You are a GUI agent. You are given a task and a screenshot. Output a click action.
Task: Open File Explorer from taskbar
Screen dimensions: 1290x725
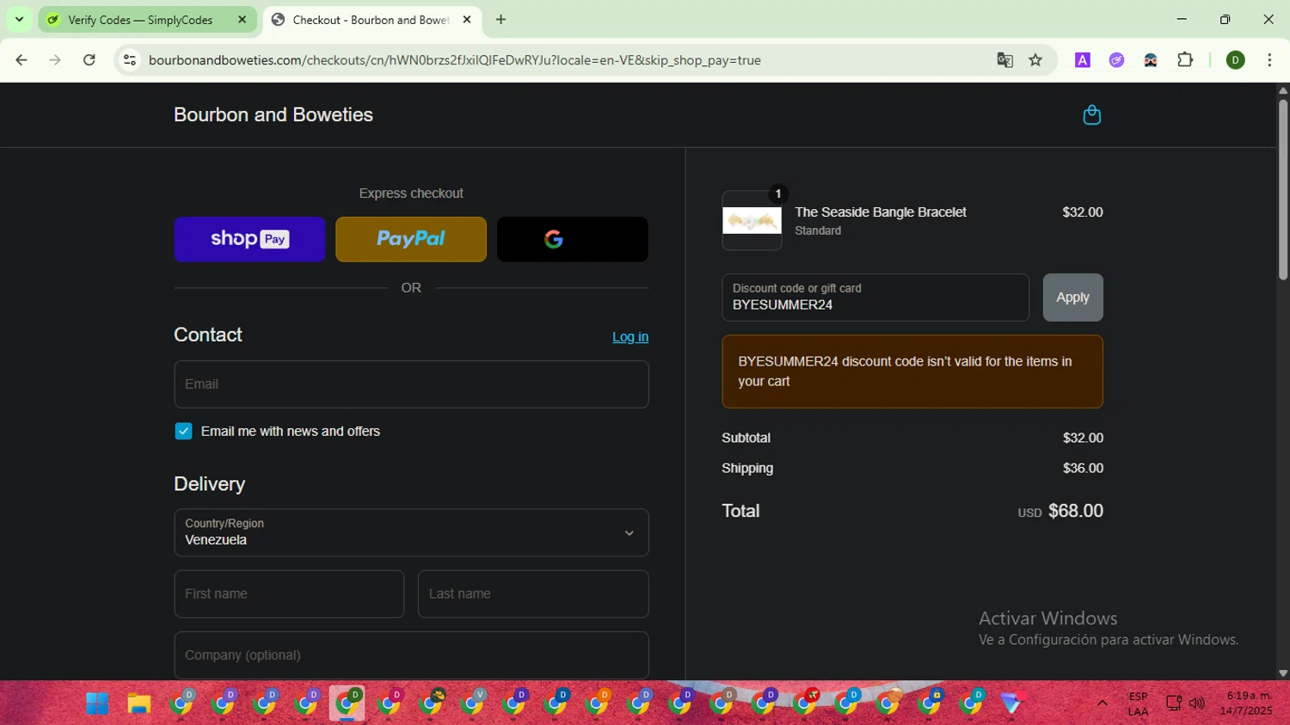139,703
